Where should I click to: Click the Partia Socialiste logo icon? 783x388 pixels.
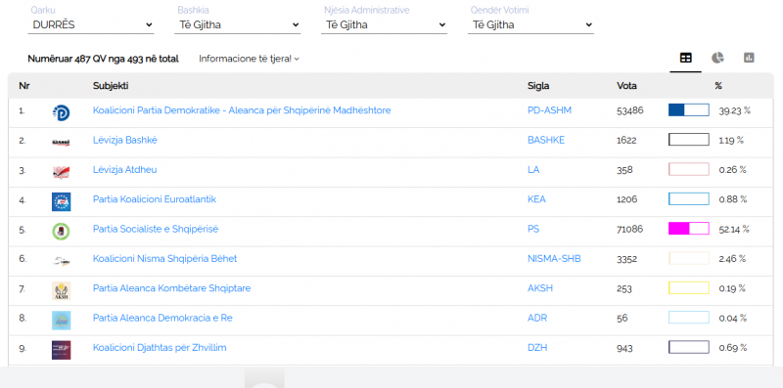click(x=61, y=232)
